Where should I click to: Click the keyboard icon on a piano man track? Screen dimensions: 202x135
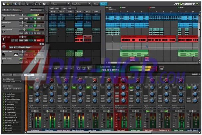(16, 55)
